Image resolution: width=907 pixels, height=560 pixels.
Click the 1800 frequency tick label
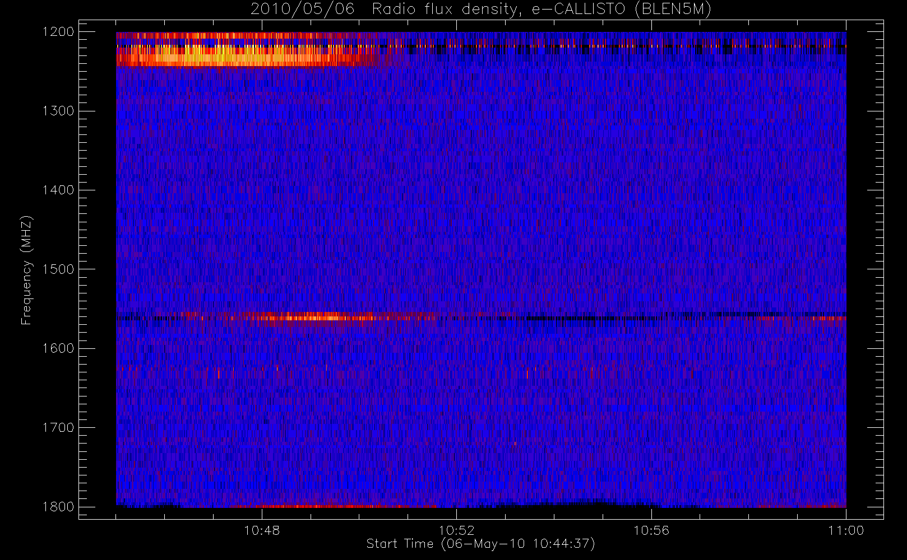point(58,507)
